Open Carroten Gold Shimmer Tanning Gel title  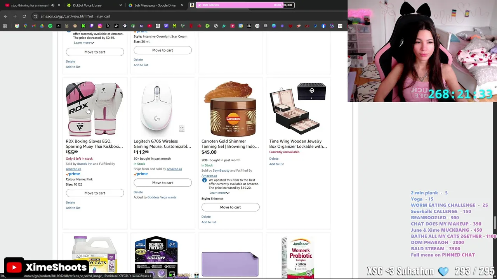[x=230, y=144]
